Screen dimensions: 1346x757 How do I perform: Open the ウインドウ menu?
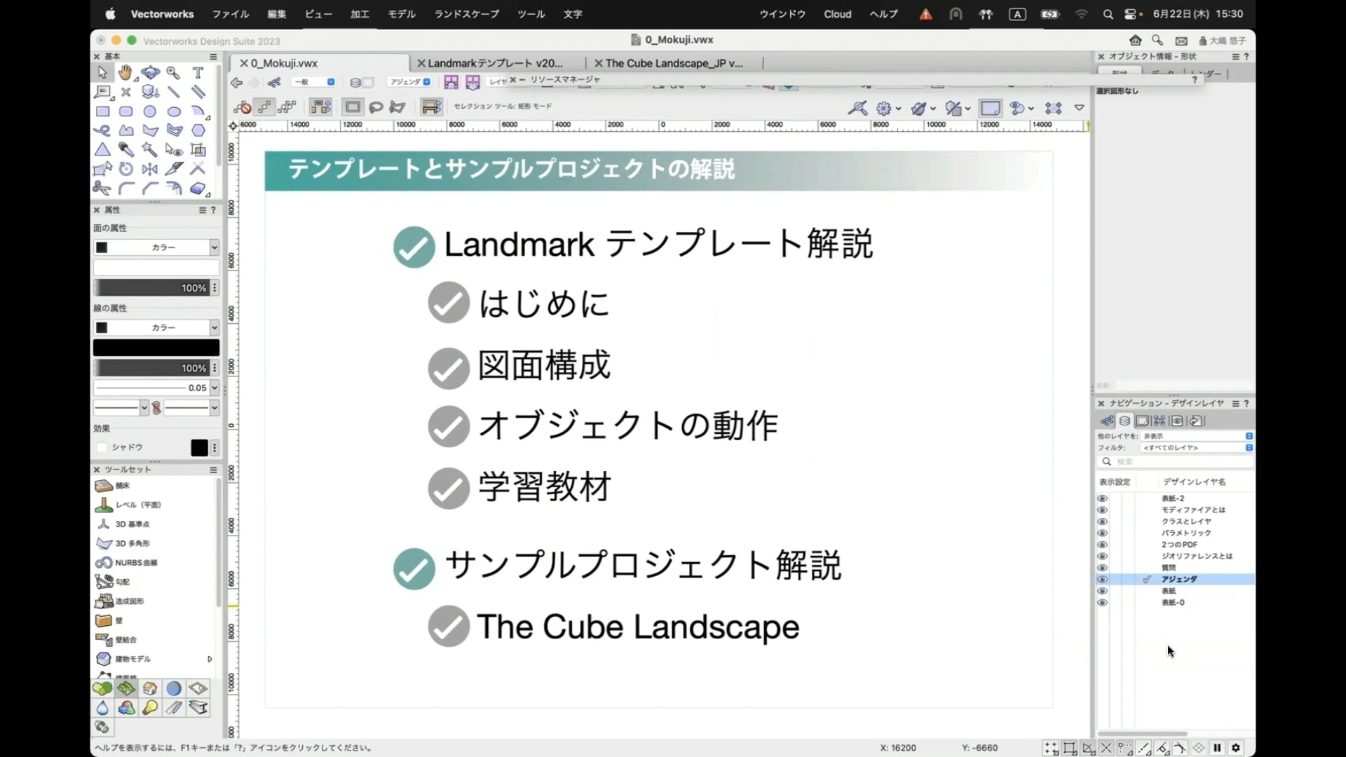click(x=782, y=14)
